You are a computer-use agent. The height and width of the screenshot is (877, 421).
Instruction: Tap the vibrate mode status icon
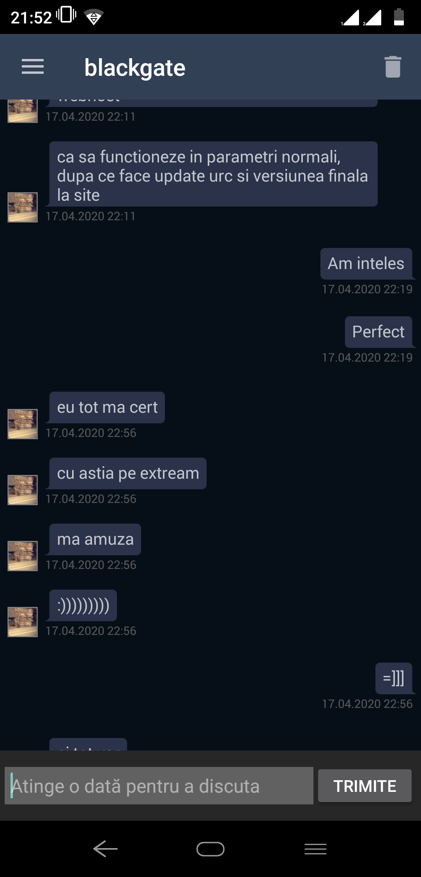click(x=66, y=15)
